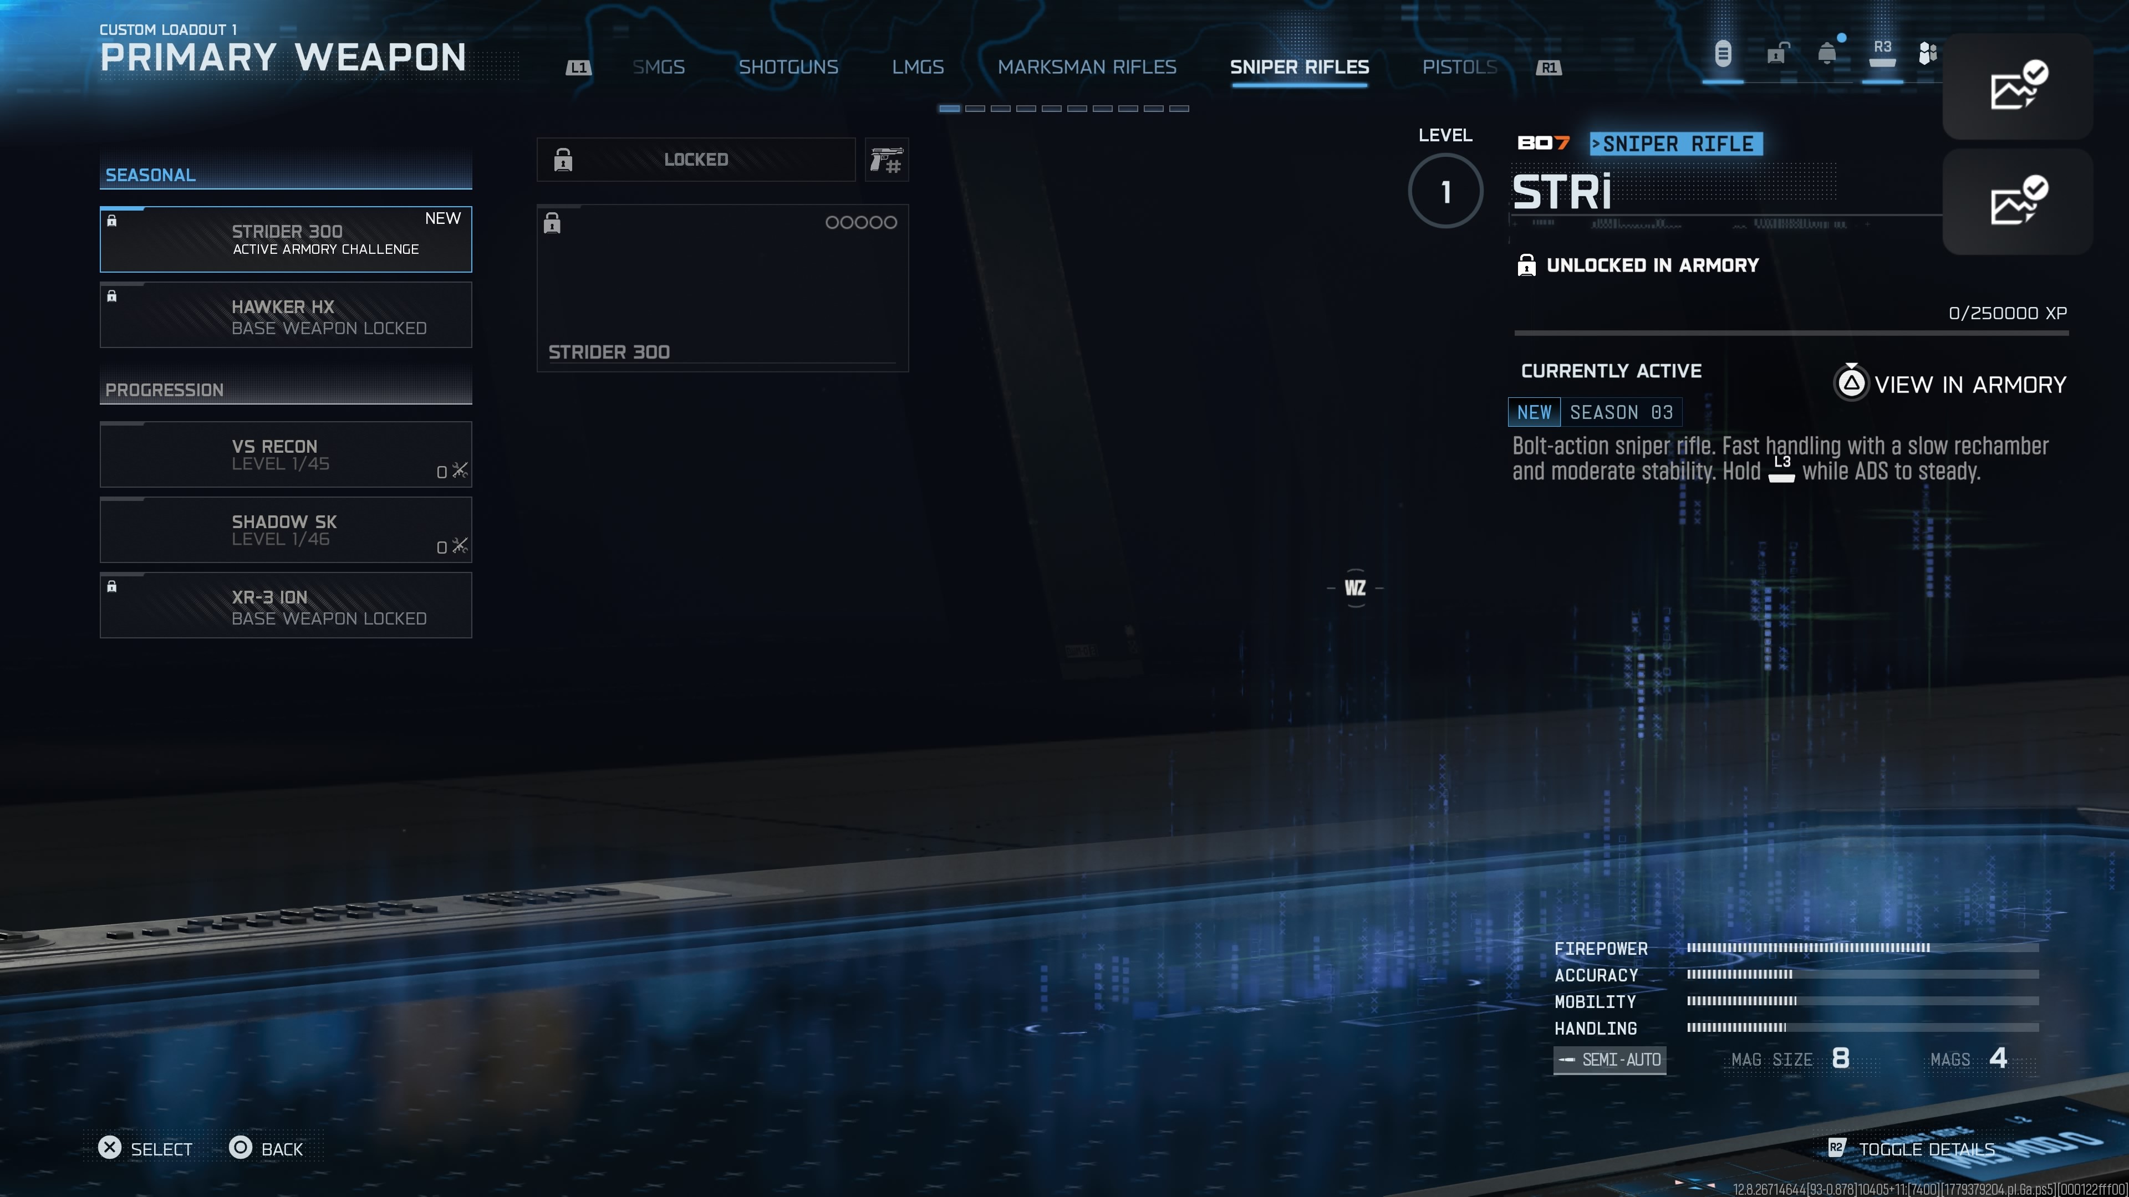Open the weapon build code pistol icon
2129x1197 pixels.
pos(887,160)
